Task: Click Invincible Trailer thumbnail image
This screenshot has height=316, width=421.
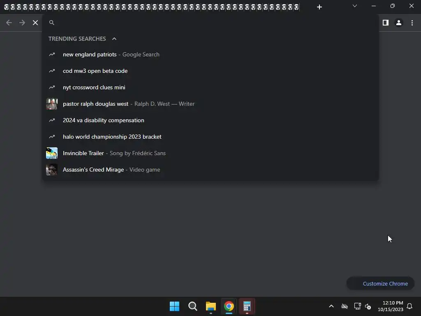Action: (x=52, y=153)
